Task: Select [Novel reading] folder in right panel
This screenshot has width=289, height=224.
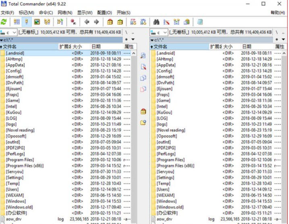Action: tap(216, 130)
